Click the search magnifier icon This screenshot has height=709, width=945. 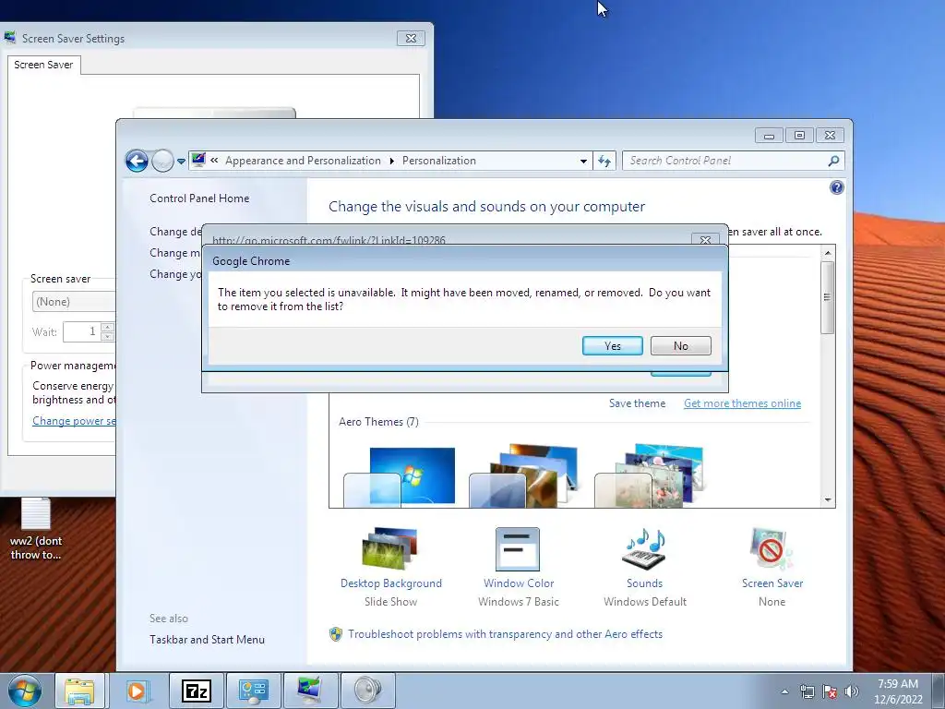(x=833, y=161)
